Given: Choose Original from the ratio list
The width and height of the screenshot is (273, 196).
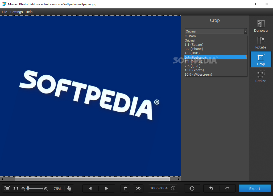Looking at the screenshot, I should [215, 40].
